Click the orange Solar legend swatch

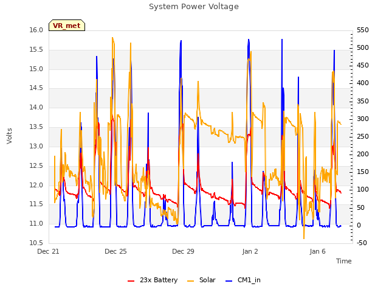tap(190, 281)
